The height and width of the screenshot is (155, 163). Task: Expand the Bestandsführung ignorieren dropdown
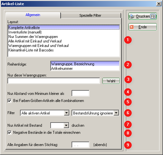point(116,113)
